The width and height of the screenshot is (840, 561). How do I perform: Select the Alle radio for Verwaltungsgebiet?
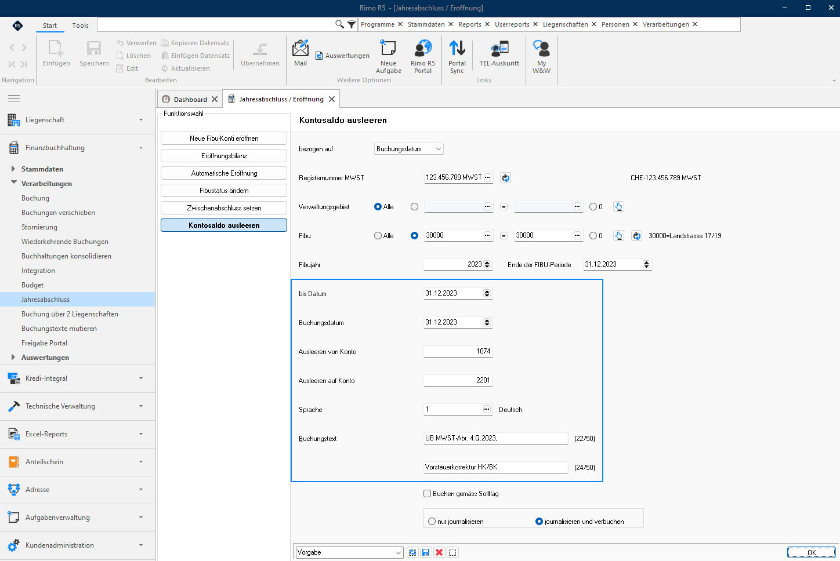pos(378,207)
